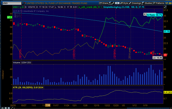Click the '<millions>' volume axis label
The height and width of the screenshot is (109, 172).
pyautogui.click(x=3, y=75)
